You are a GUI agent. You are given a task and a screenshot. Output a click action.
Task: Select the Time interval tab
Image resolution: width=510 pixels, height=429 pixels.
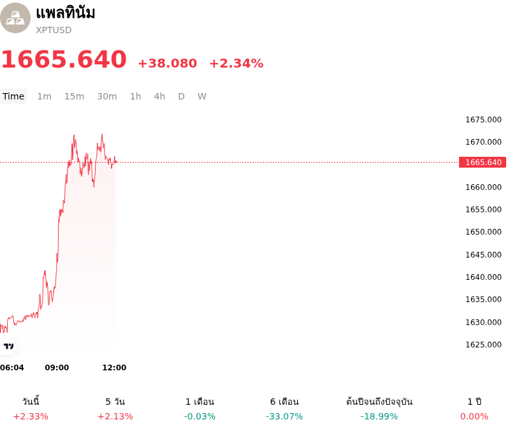coord(13,96)
